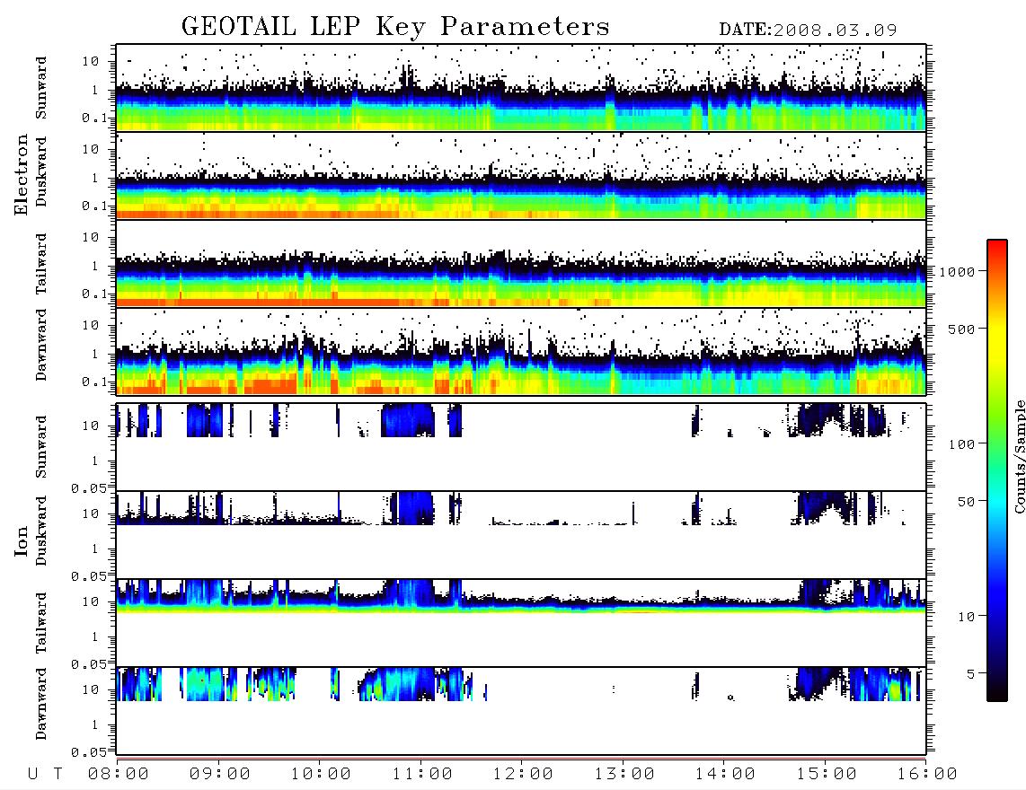The height and width of the screenshot is (790, 1026).
Task: Click the "10:00" time tick label
Action: tap(321, 774)
